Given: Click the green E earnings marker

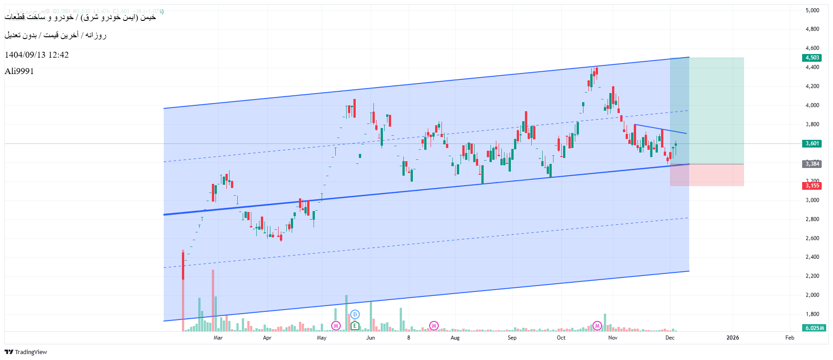Looking at the screenshot, I should coord(355,325).
